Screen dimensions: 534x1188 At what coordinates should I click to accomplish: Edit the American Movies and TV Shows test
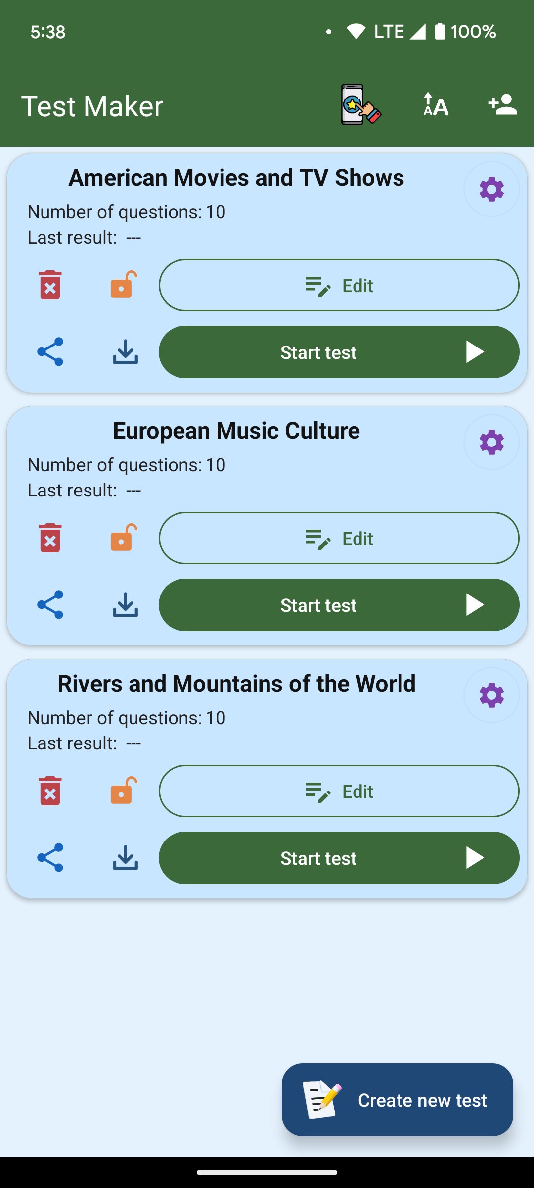pyautogui.click(x=339, y=285)
